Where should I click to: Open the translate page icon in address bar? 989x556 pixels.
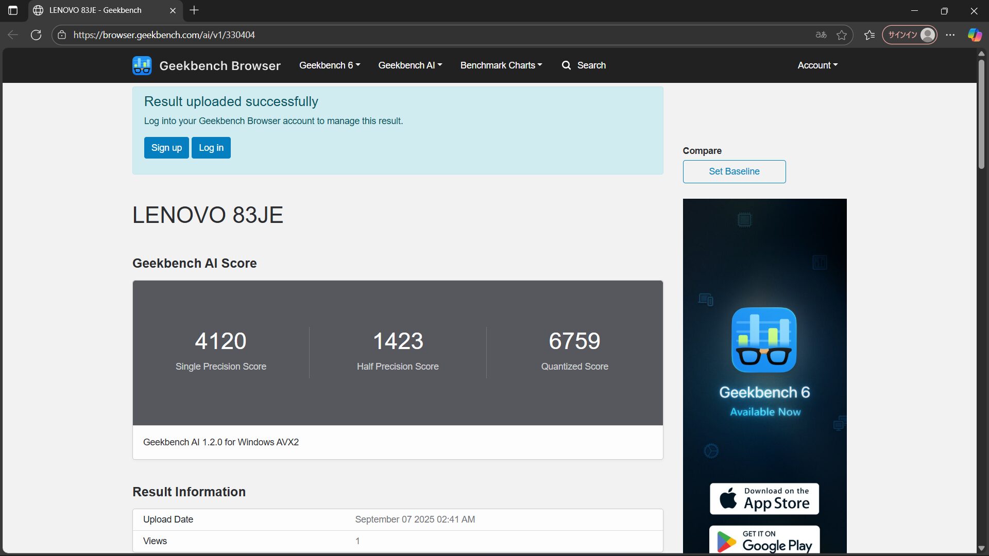pyautogui.click(x=821, y=35)
